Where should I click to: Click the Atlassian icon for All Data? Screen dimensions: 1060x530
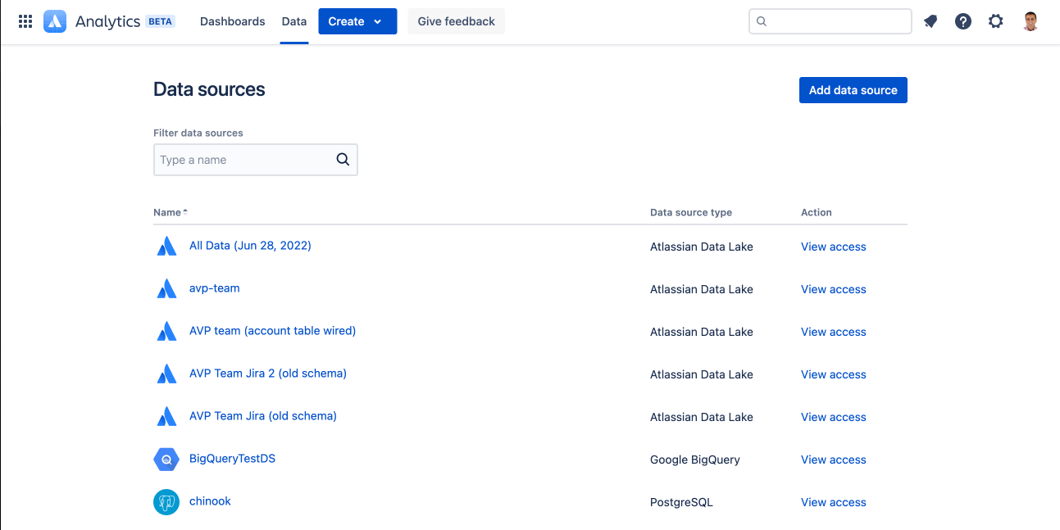pos(166,246)
